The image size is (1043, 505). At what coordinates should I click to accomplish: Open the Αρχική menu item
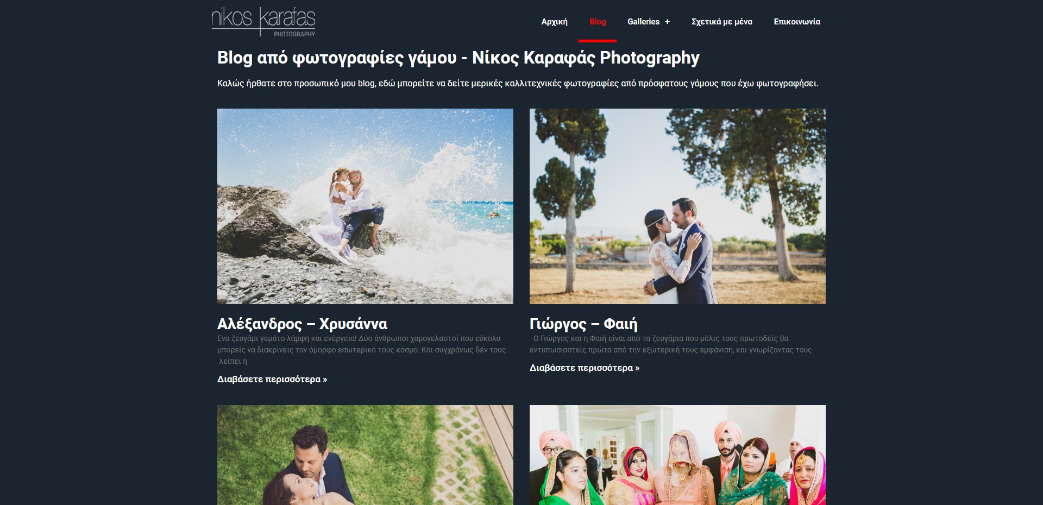pos(554,22)
